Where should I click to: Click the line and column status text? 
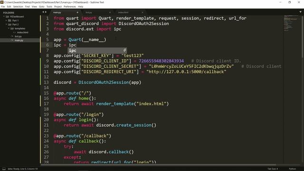click(x=23, y=169)
